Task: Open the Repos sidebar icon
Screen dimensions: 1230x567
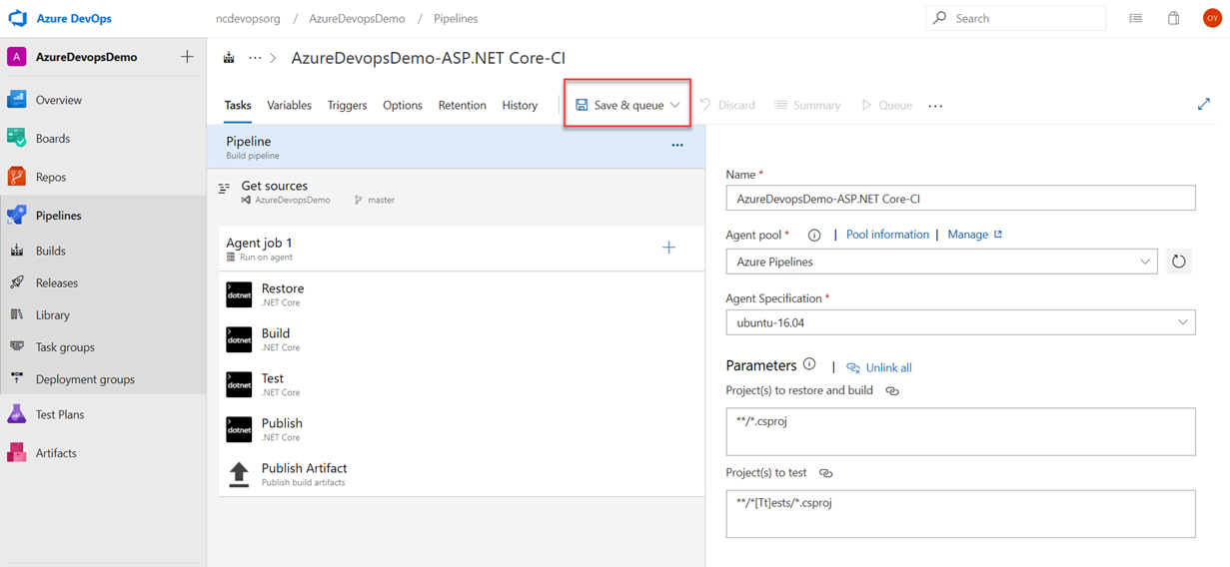Action: [17, 177]
